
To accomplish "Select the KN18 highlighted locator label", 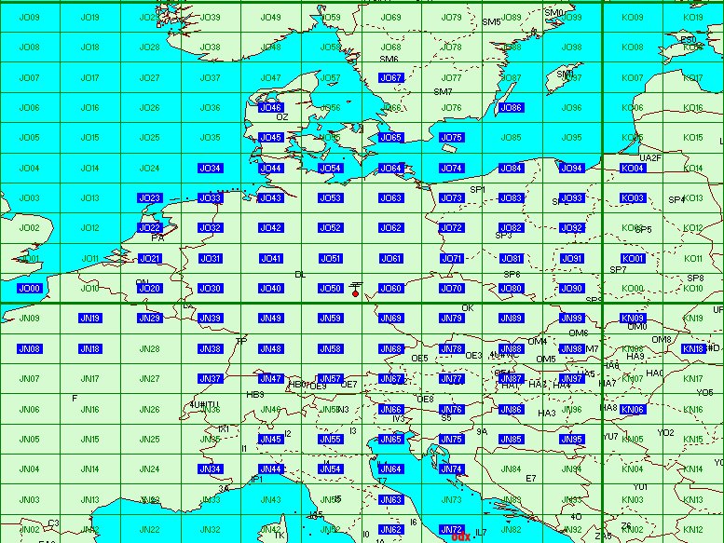I will (x=692, y=348).
